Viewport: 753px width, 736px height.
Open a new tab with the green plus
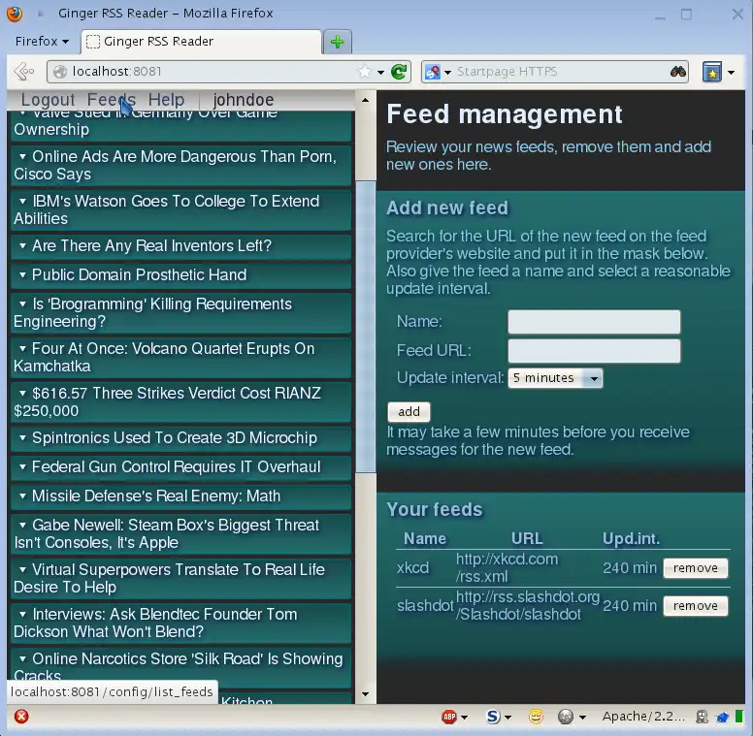337,42
